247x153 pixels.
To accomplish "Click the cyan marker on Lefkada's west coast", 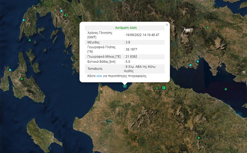I will 24,20.
